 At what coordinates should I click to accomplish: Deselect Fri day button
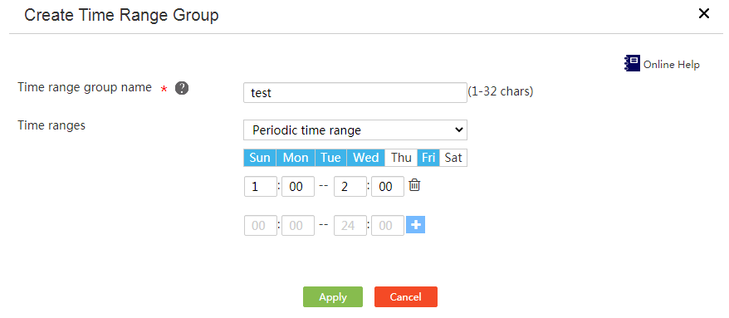click(428, 158)
